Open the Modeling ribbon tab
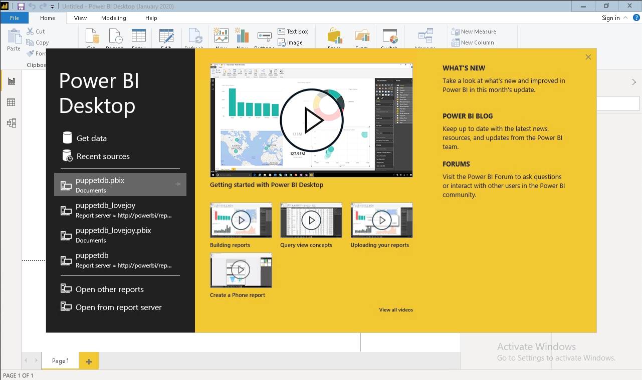The width and height of the screenshot is (642, 380). coord(114,18)
